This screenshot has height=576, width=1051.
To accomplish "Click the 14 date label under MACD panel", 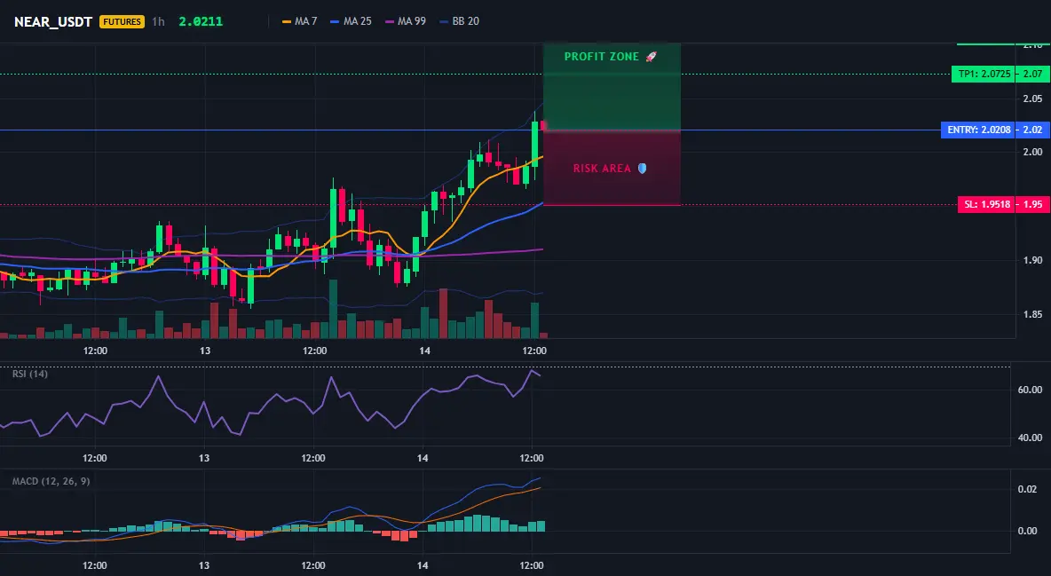I will (x=423, y=565).
